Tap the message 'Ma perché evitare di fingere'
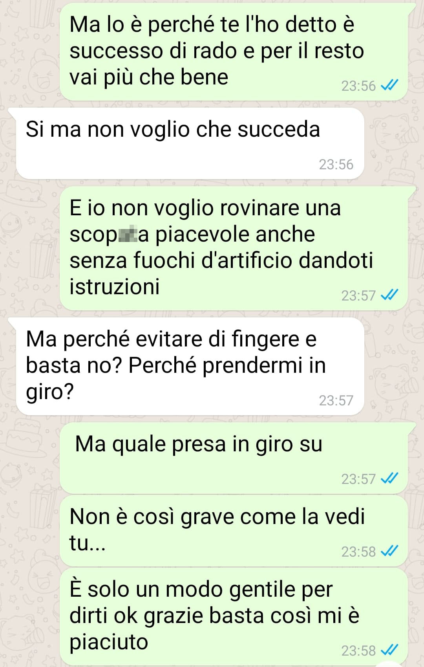The height and width of the screenshot is (667, 424). [190, 366]
